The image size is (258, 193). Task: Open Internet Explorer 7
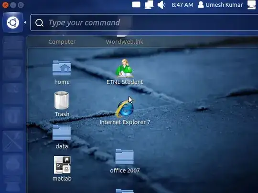tap(125, 109)
